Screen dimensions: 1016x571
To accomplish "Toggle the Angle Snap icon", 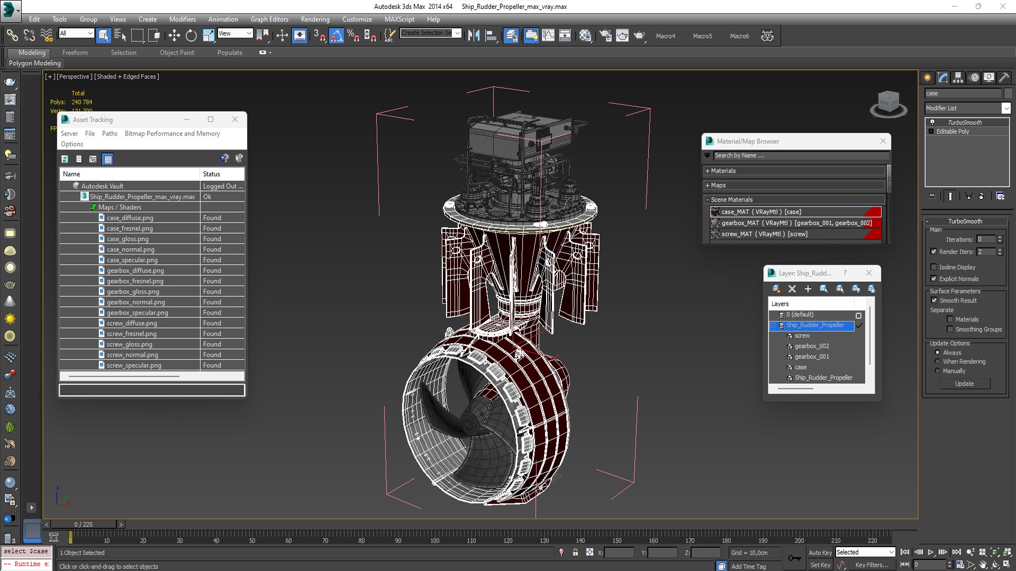I will (336, 35).
